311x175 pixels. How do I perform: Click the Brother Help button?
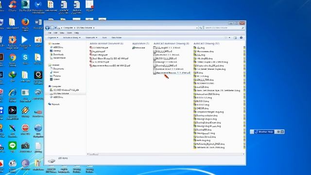264,132
